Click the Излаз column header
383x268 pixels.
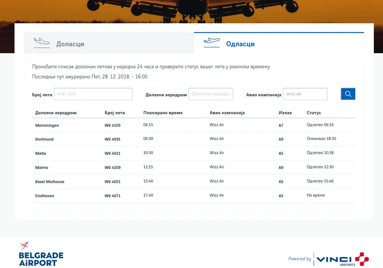pyautogui.click(x=285, y=113)
